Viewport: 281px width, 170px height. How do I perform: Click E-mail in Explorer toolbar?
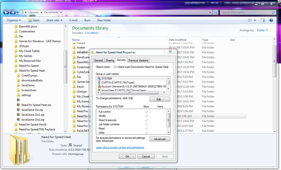pos(74,20)
